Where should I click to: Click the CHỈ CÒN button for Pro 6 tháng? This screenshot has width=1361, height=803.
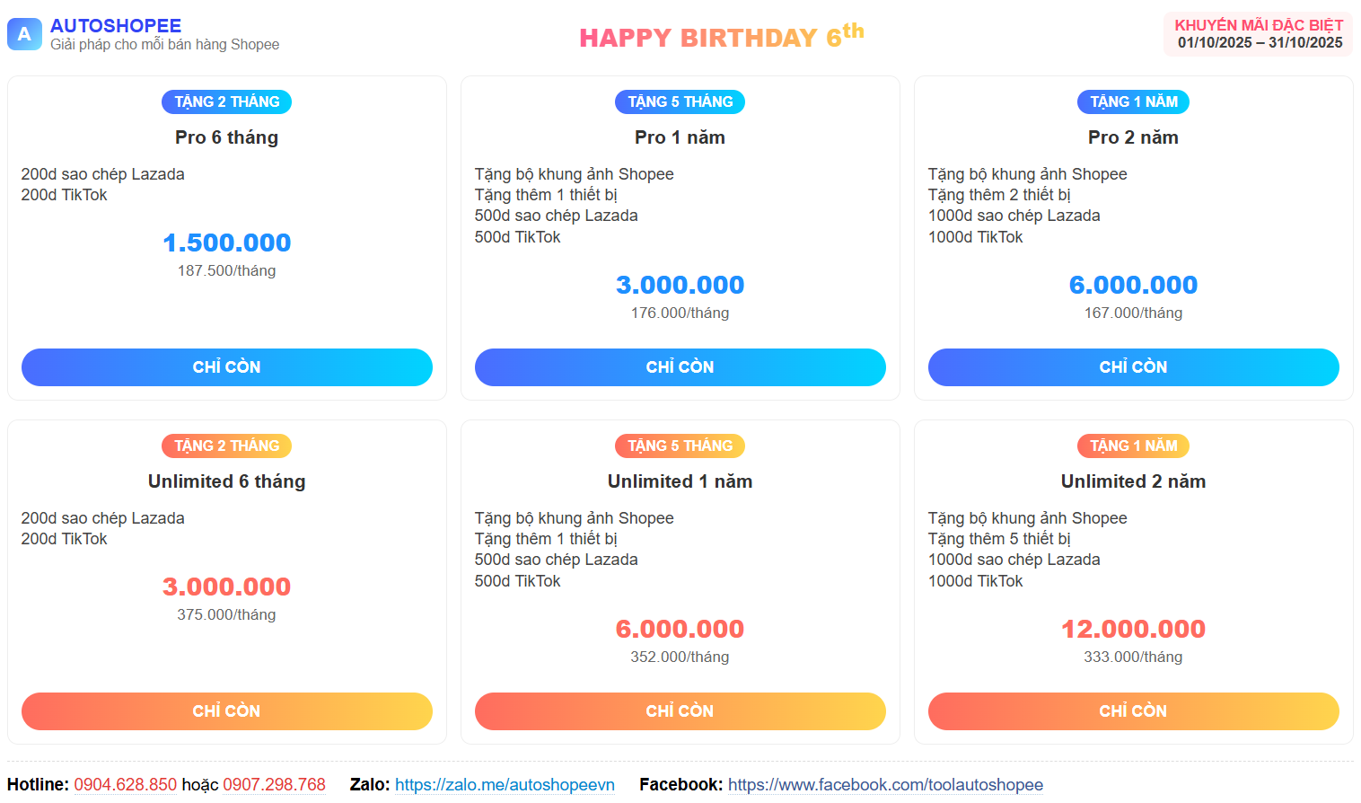coord(226,367)
